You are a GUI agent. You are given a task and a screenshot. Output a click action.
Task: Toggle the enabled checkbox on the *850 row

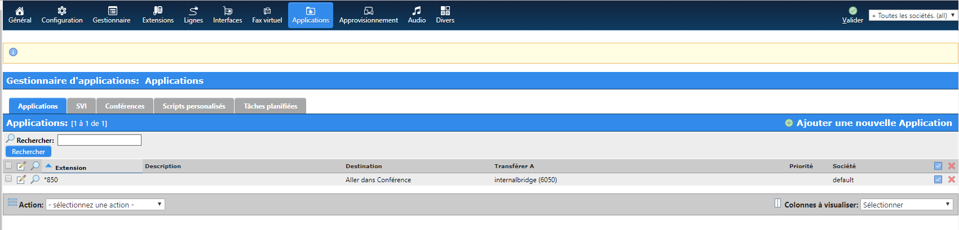[938, 179]
